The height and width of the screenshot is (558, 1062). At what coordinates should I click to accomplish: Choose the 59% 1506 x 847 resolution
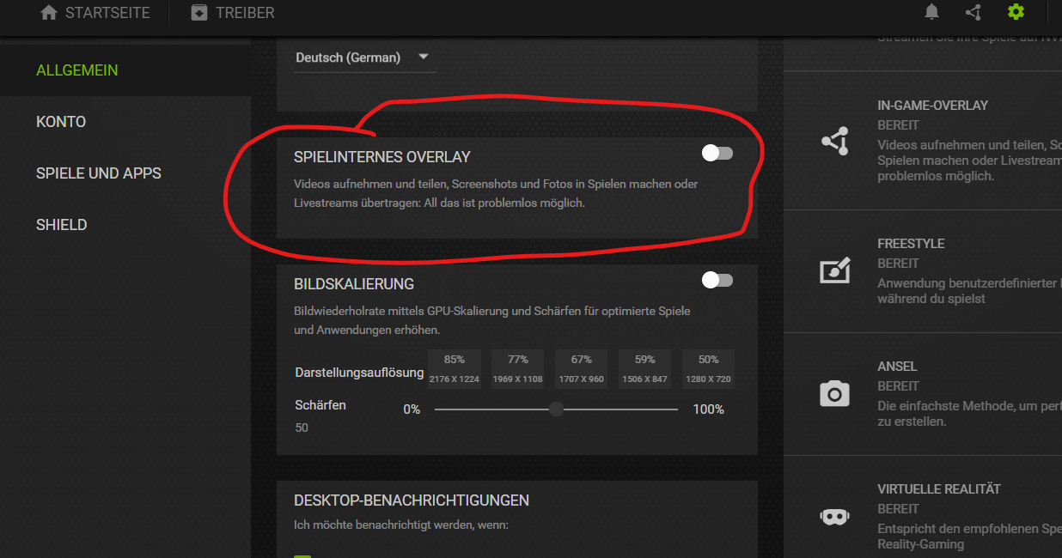coord(645,369)
